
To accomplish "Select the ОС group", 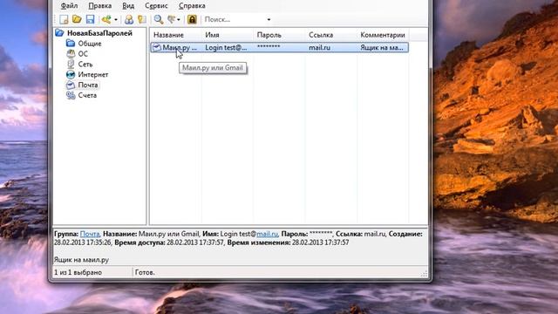I will tap(83, 54).
